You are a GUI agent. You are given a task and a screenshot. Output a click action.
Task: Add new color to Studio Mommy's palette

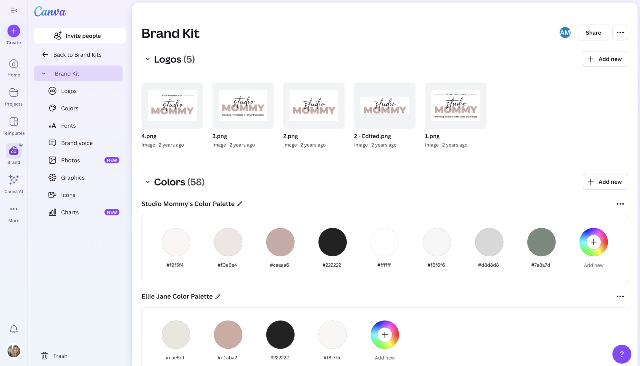click(593, 242)
